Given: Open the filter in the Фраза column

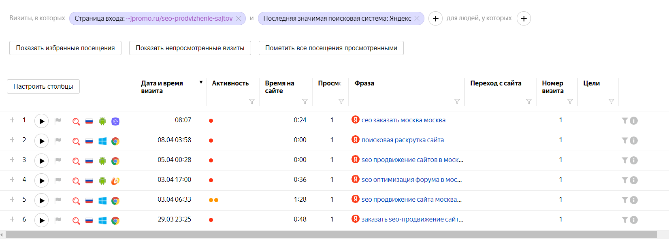Looking at the screenshot, I should tap(457, 101).
